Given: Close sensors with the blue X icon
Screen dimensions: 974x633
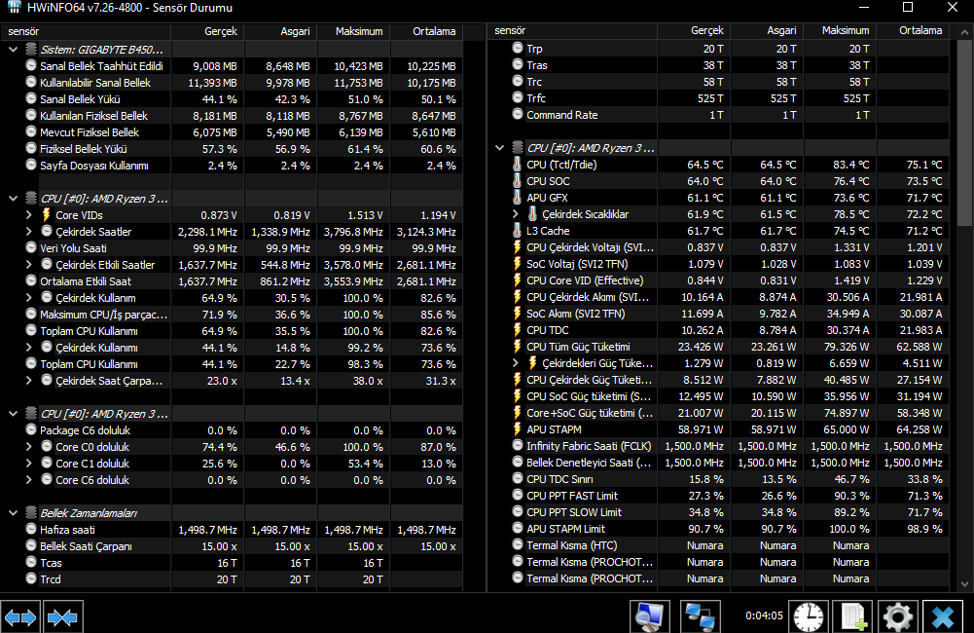Looking at the screenshot, I should click(942, 616).
